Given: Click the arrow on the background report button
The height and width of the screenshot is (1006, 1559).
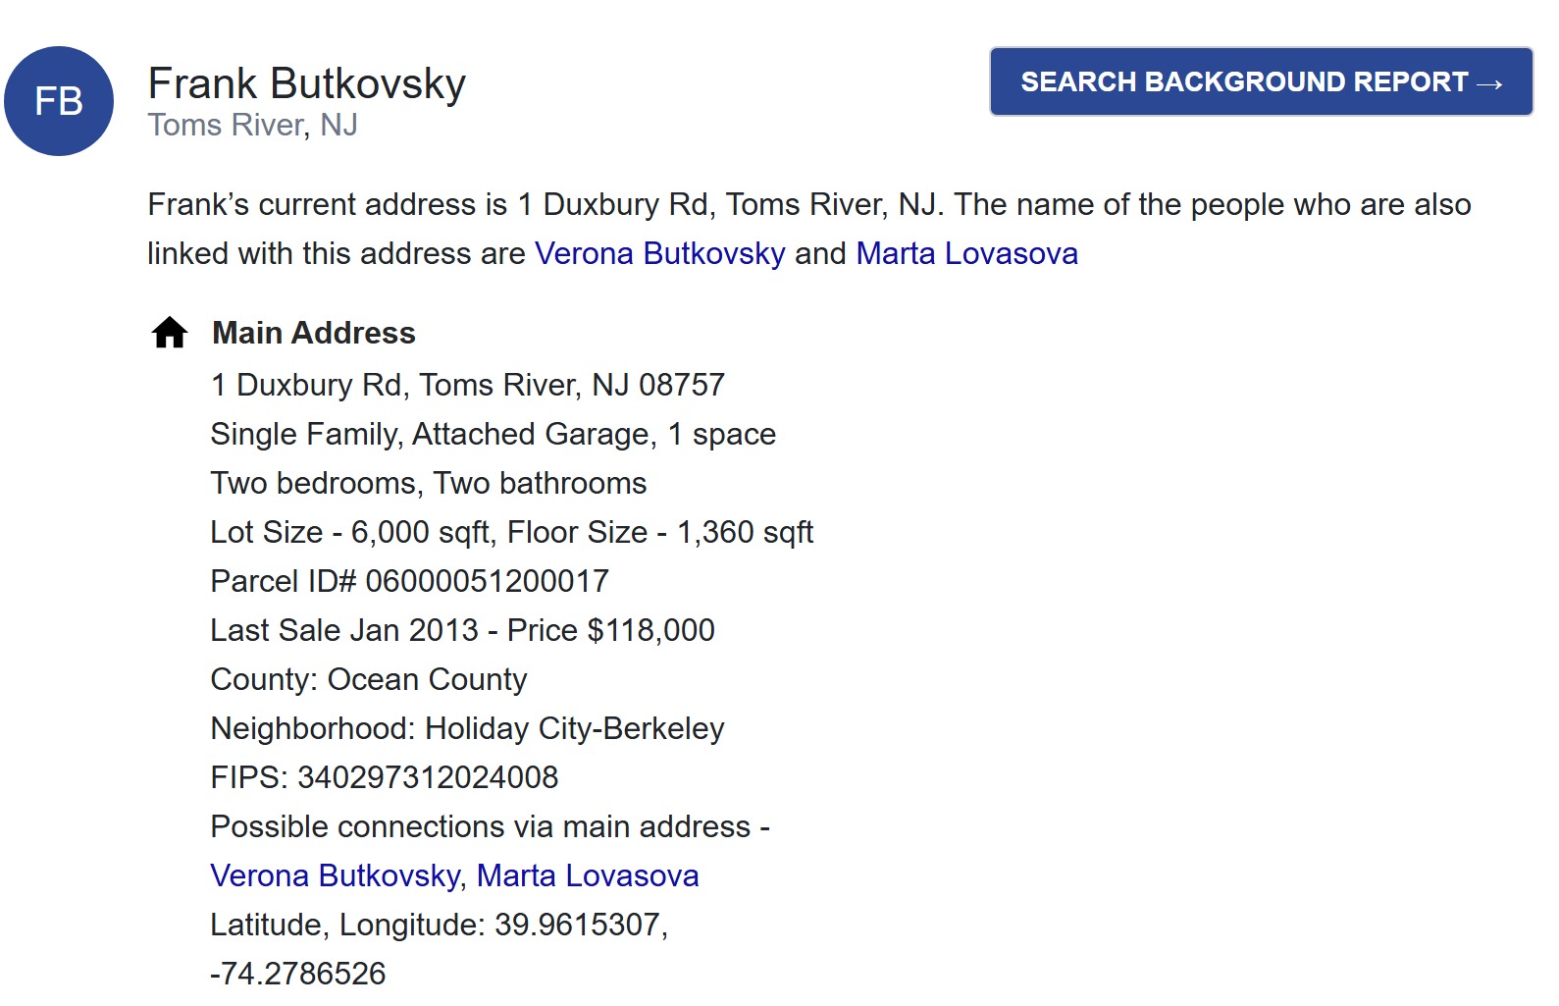Looking at the screenshot, I should [1489, 83].
